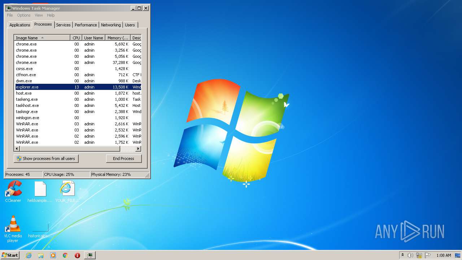Switch to the Users tab
Screen dimensions: 462x260
click(130, 25)
